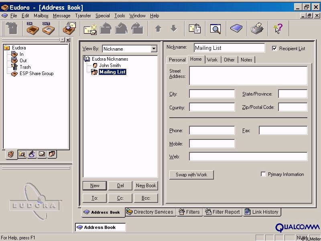Image resolution: width=321 pixels, height=241 pixels.
Task: Open the Out mailbox from the toolbar
Action: (48, 28)
